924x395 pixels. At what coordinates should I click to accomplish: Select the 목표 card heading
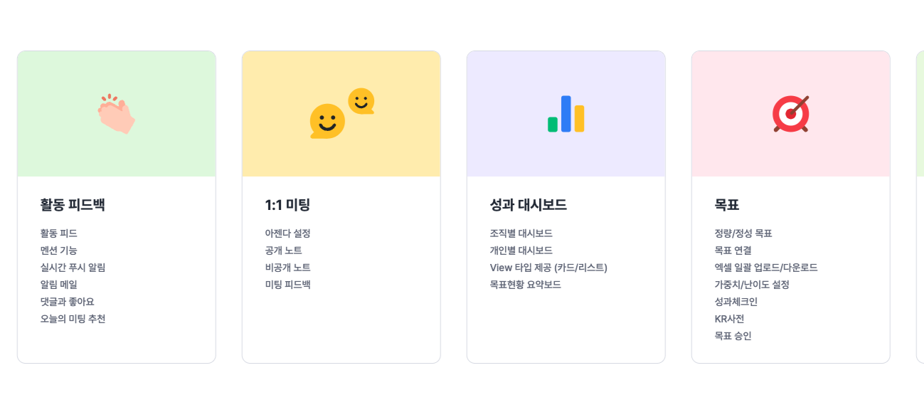click(727, 205)
